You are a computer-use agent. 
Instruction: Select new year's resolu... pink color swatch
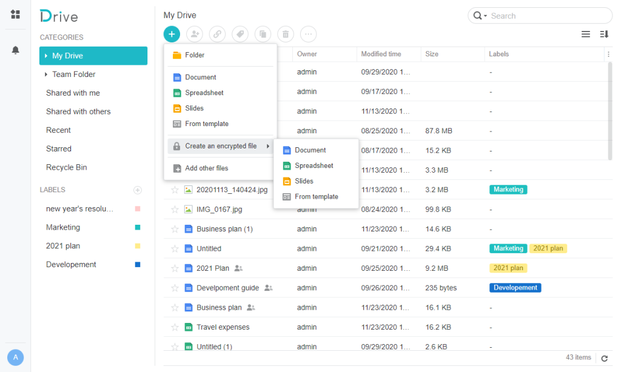coord(138,208)
